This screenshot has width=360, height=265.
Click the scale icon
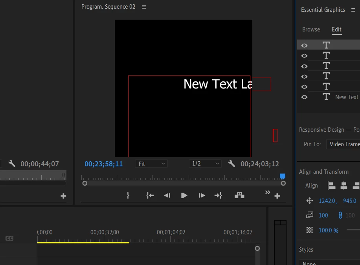tap(309, 215)
